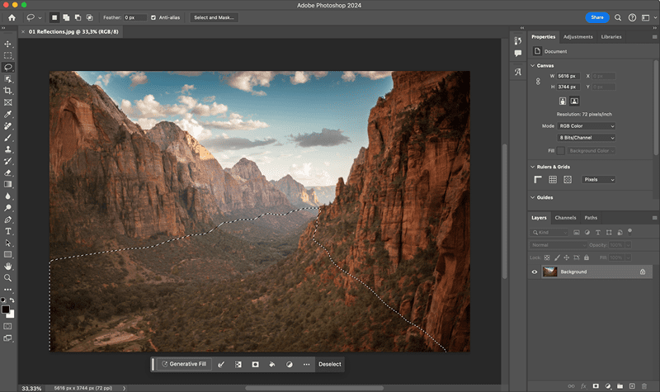The height and width of the screenshot is (392, 660).
Task: Collapse the Rulers & Grids section
Action: (x=532, y=167)
